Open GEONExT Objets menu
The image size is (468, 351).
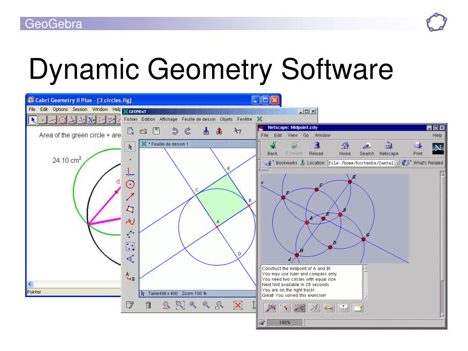click(x=226, y=119)
